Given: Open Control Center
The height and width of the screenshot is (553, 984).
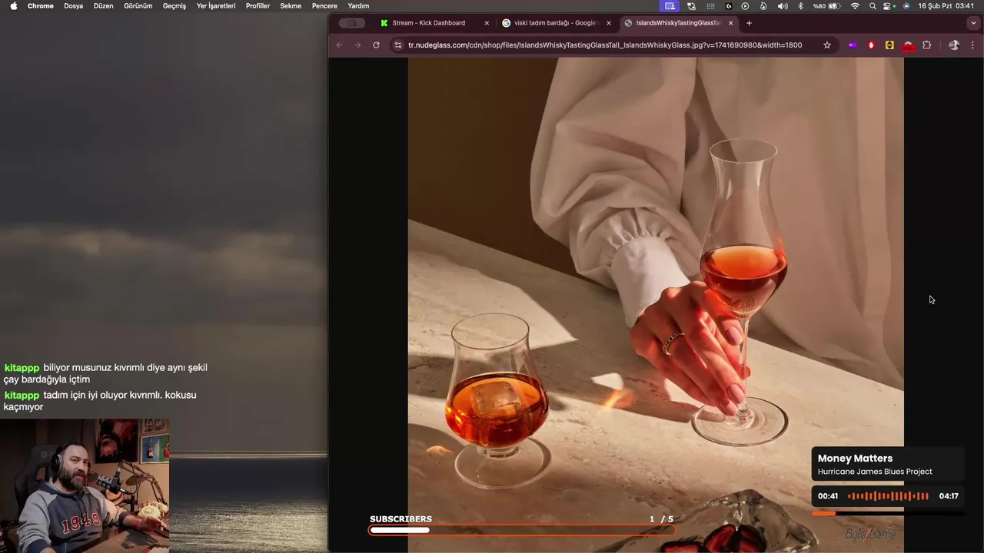Looking at the screenshot, I should coord(889,5).
